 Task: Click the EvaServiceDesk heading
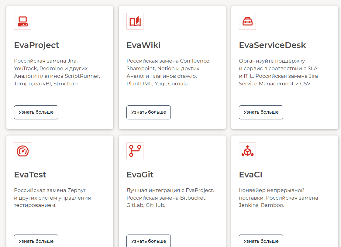(x=272, y=45)
